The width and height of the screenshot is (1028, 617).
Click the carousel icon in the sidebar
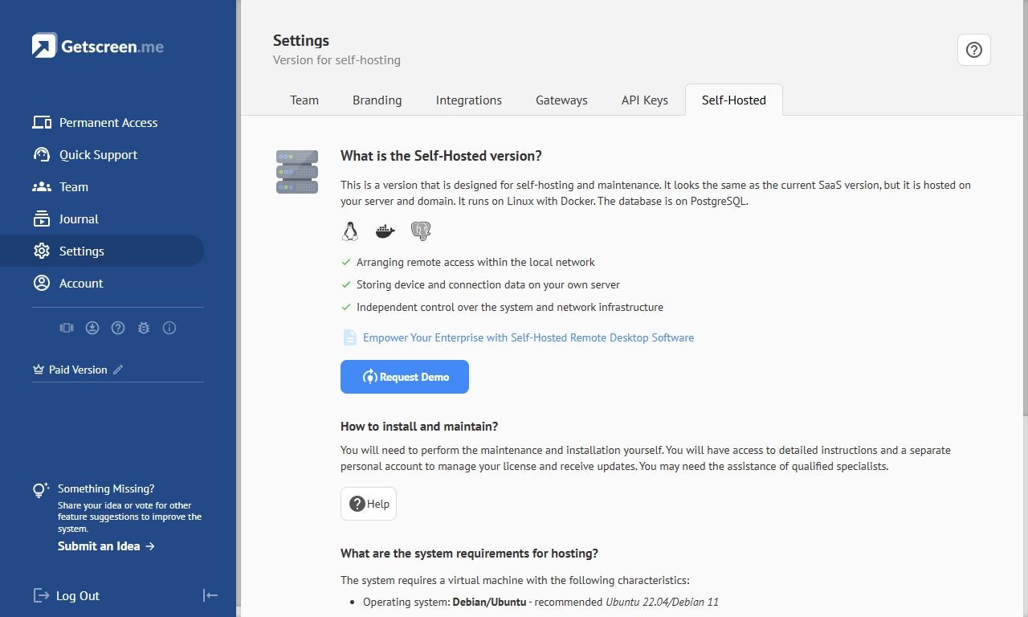67,328
